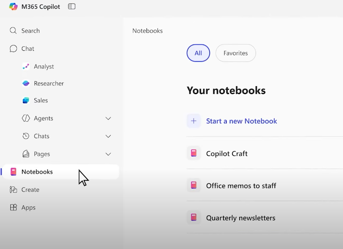Expand the Agents section chevron
The width and height of the screenshot is (343, 249).
108,119
